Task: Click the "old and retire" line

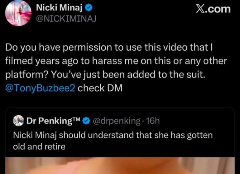Action: point(39,146)
